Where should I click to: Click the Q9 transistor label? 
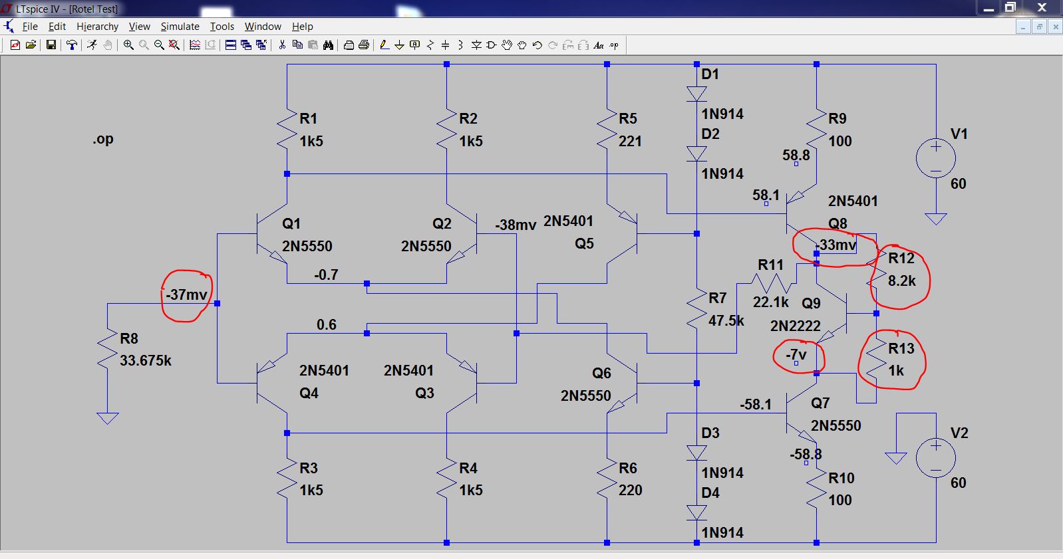[x=811, y=303]
